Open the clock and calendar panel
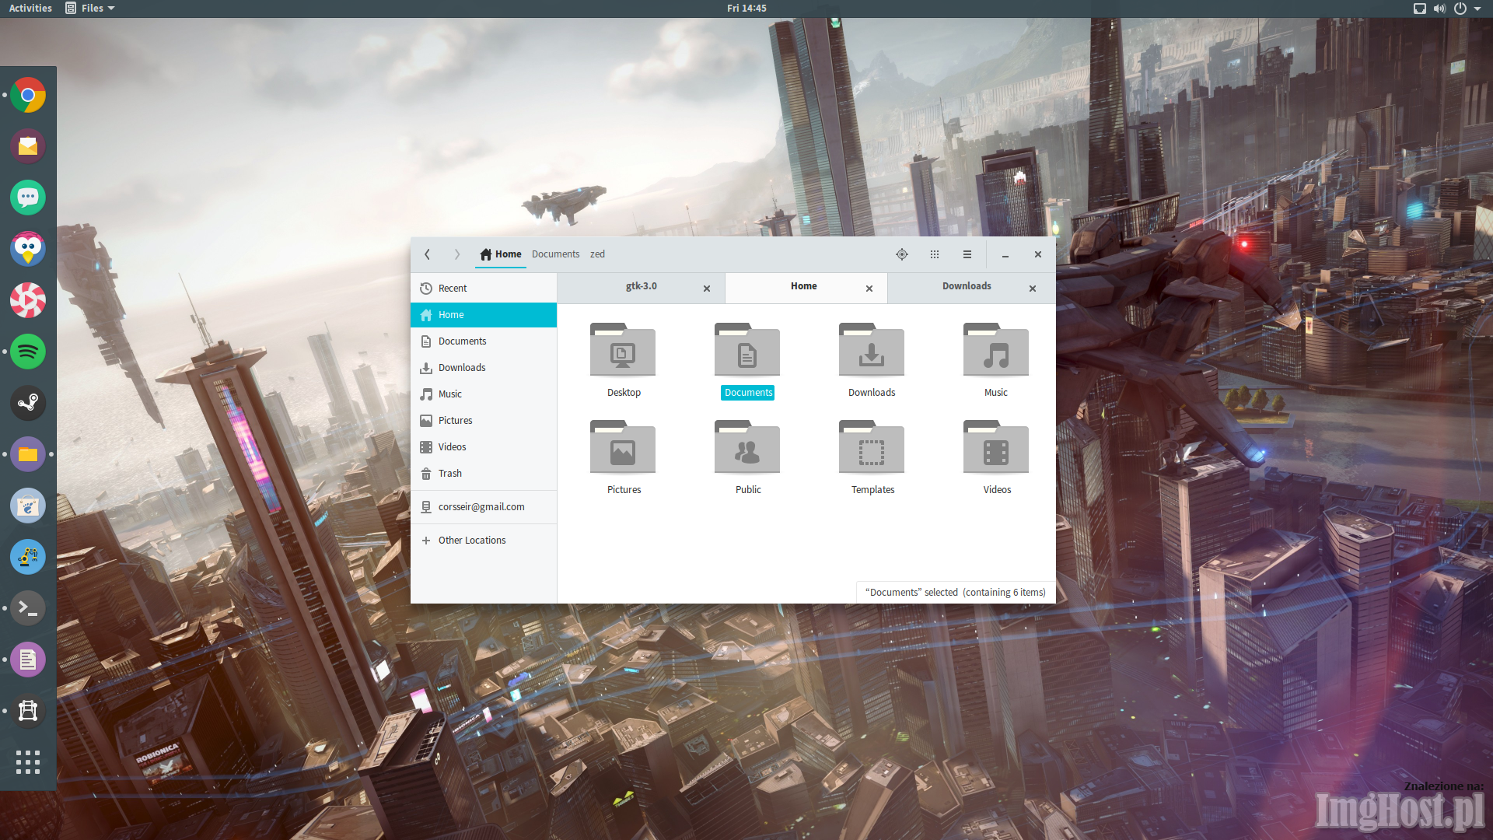This screenshot has height=840, width=1493. coord(746,9)
